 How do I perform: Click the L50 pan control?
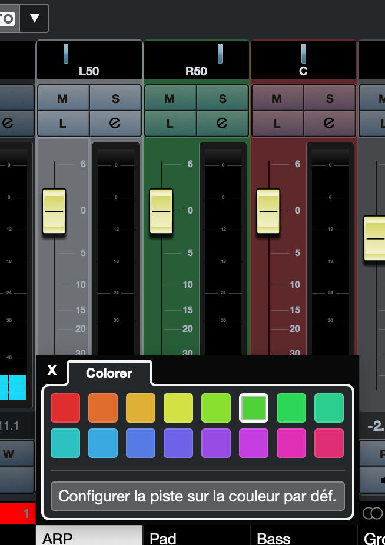(89, 60)
